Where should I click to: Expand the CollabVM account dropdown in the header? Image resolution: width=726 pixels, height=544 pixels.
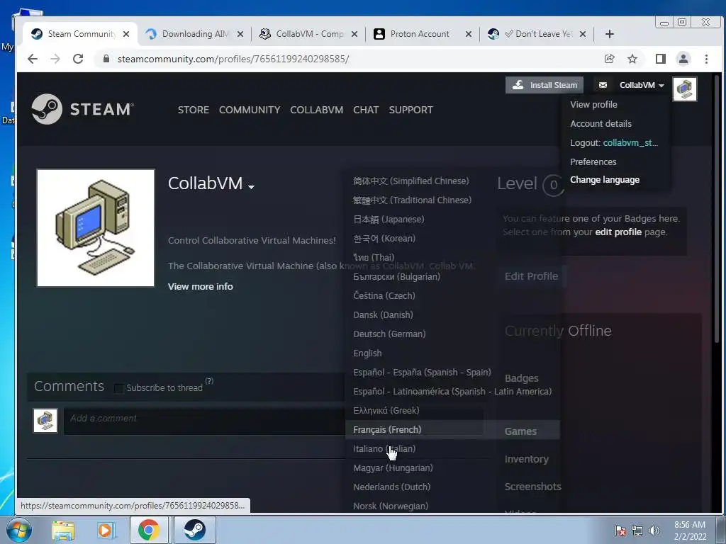[642, 85]
